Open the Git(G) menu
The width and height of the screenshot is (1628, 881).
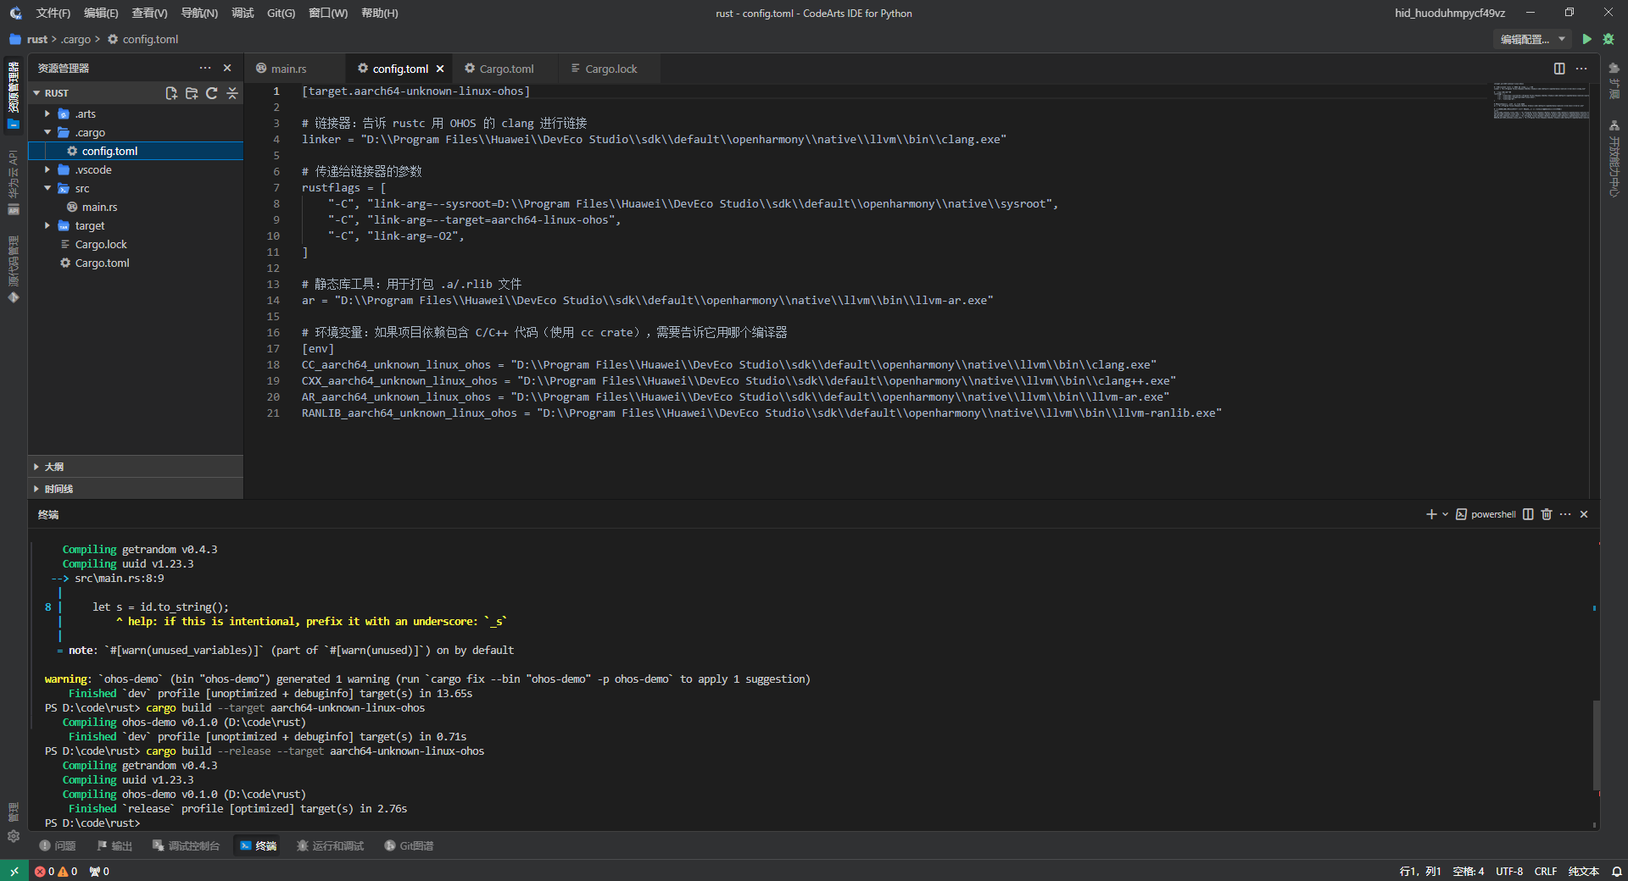pyautogui.click(x=281, y=13)
